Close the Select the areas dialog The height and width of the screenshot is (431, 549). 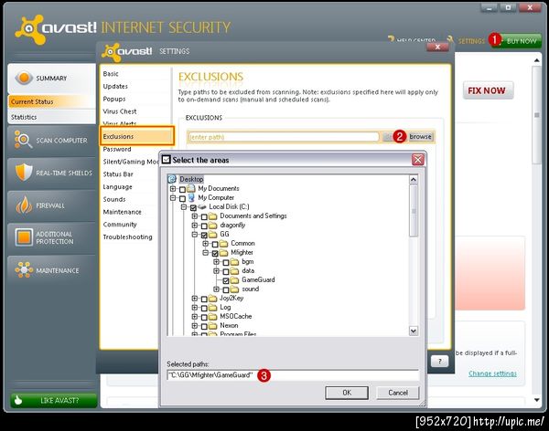click(418, 160)
